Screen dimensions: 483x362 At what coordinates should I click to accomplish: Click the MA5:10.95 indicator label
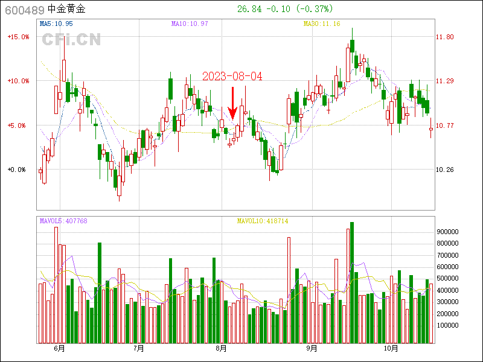pyautogui.click(x=56, y=24)
